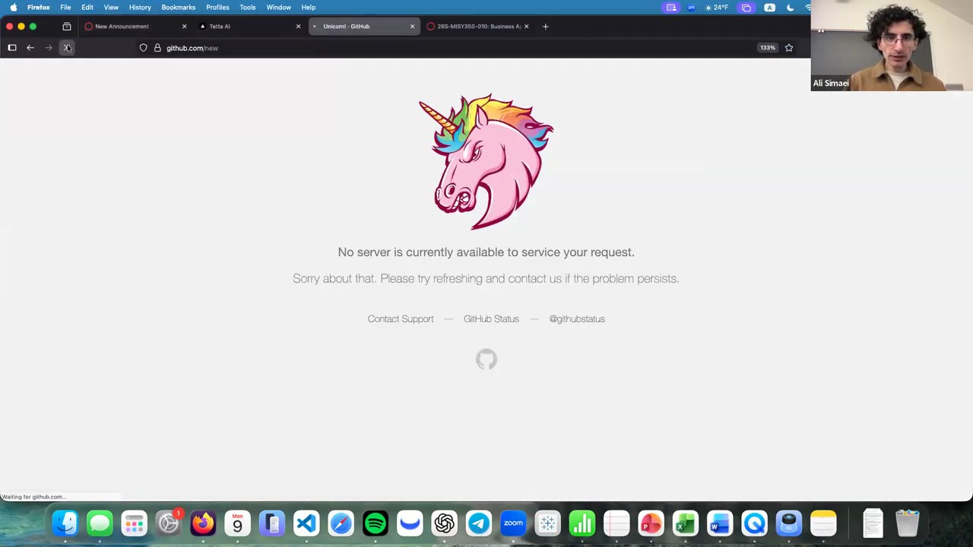Open the Apple menu
Image resolution: width=973 pixels, height=547 pixels.
(x=13, y=8)
